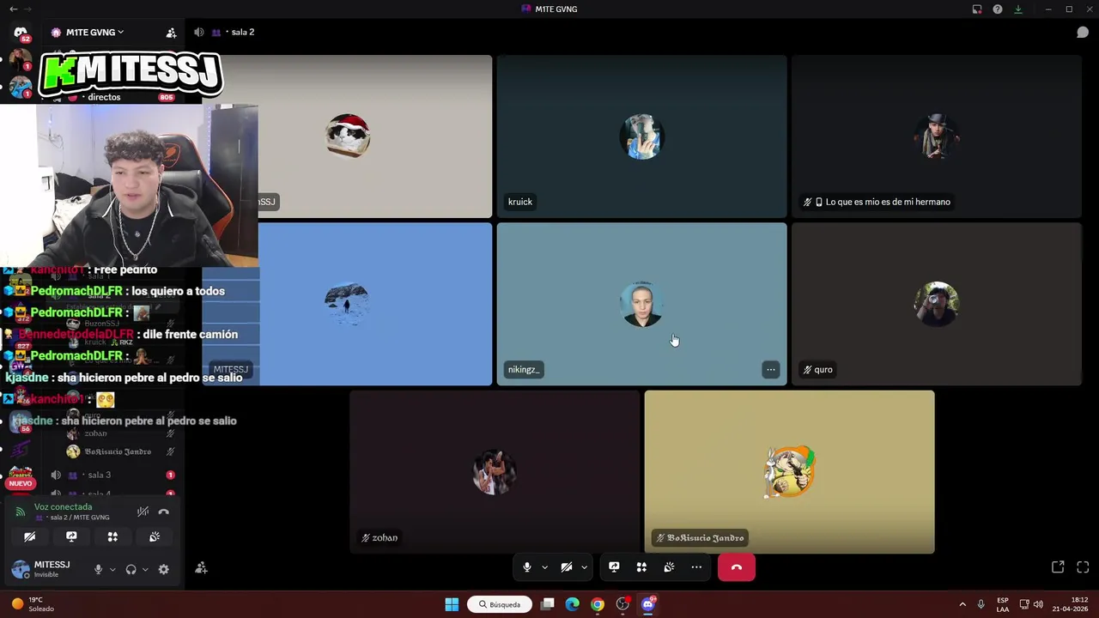Focus the BoRisucio Jandro video tile
Viewport: 1099px width, 618px height.
coord(790,472)
